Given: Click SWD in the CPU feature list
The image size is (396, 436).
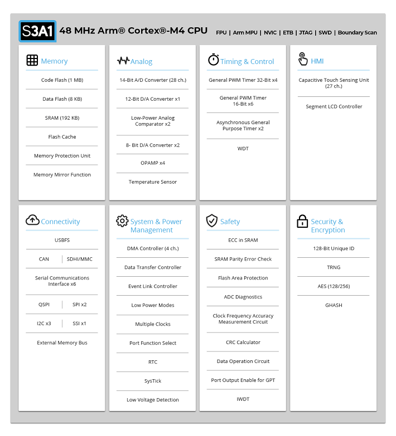Looking at the screenshot, I should (325, 32).
